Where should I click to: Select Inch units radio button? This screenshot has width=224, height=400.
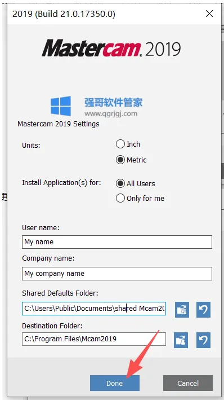[120, 144]
